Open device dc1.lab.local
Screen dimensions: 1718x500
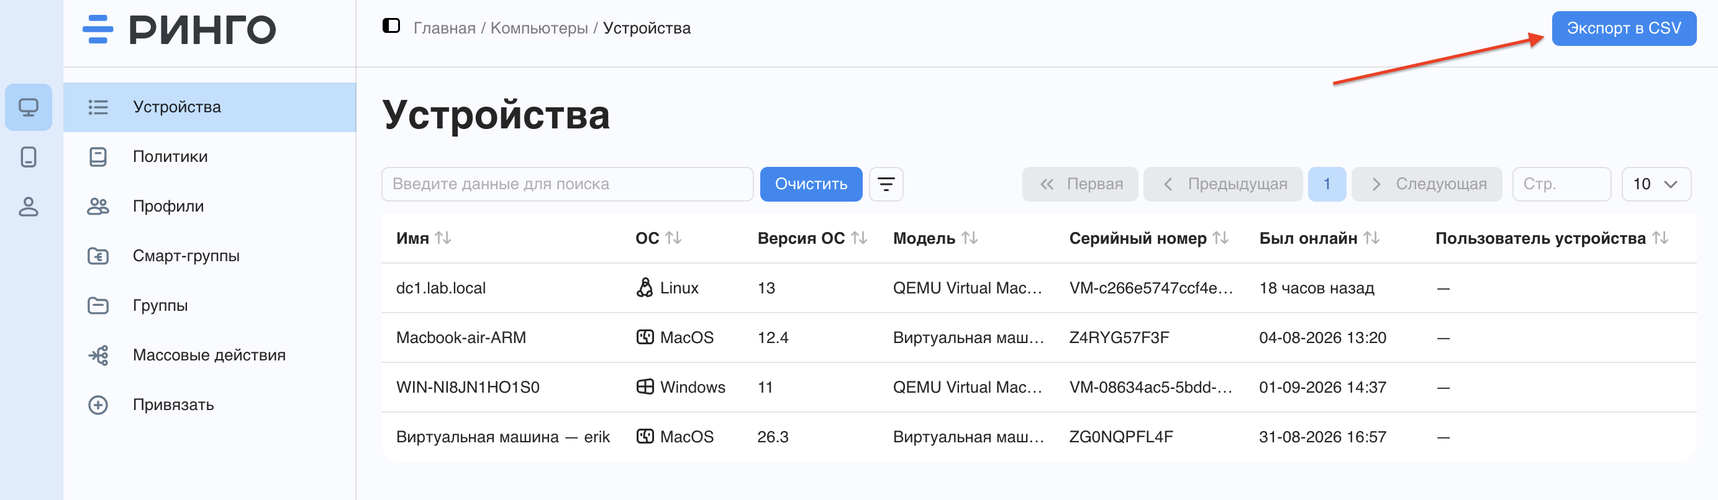pyautogui.click(x=441, y=288)
